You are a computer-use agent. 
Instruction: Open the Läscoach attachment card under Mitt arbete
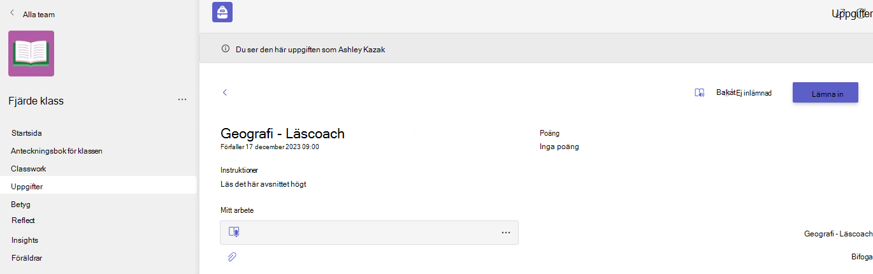(369, 233)
